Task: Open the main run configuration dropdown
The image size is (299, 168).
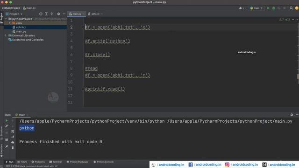Action: pyautogui.click(x=256, y=8)
